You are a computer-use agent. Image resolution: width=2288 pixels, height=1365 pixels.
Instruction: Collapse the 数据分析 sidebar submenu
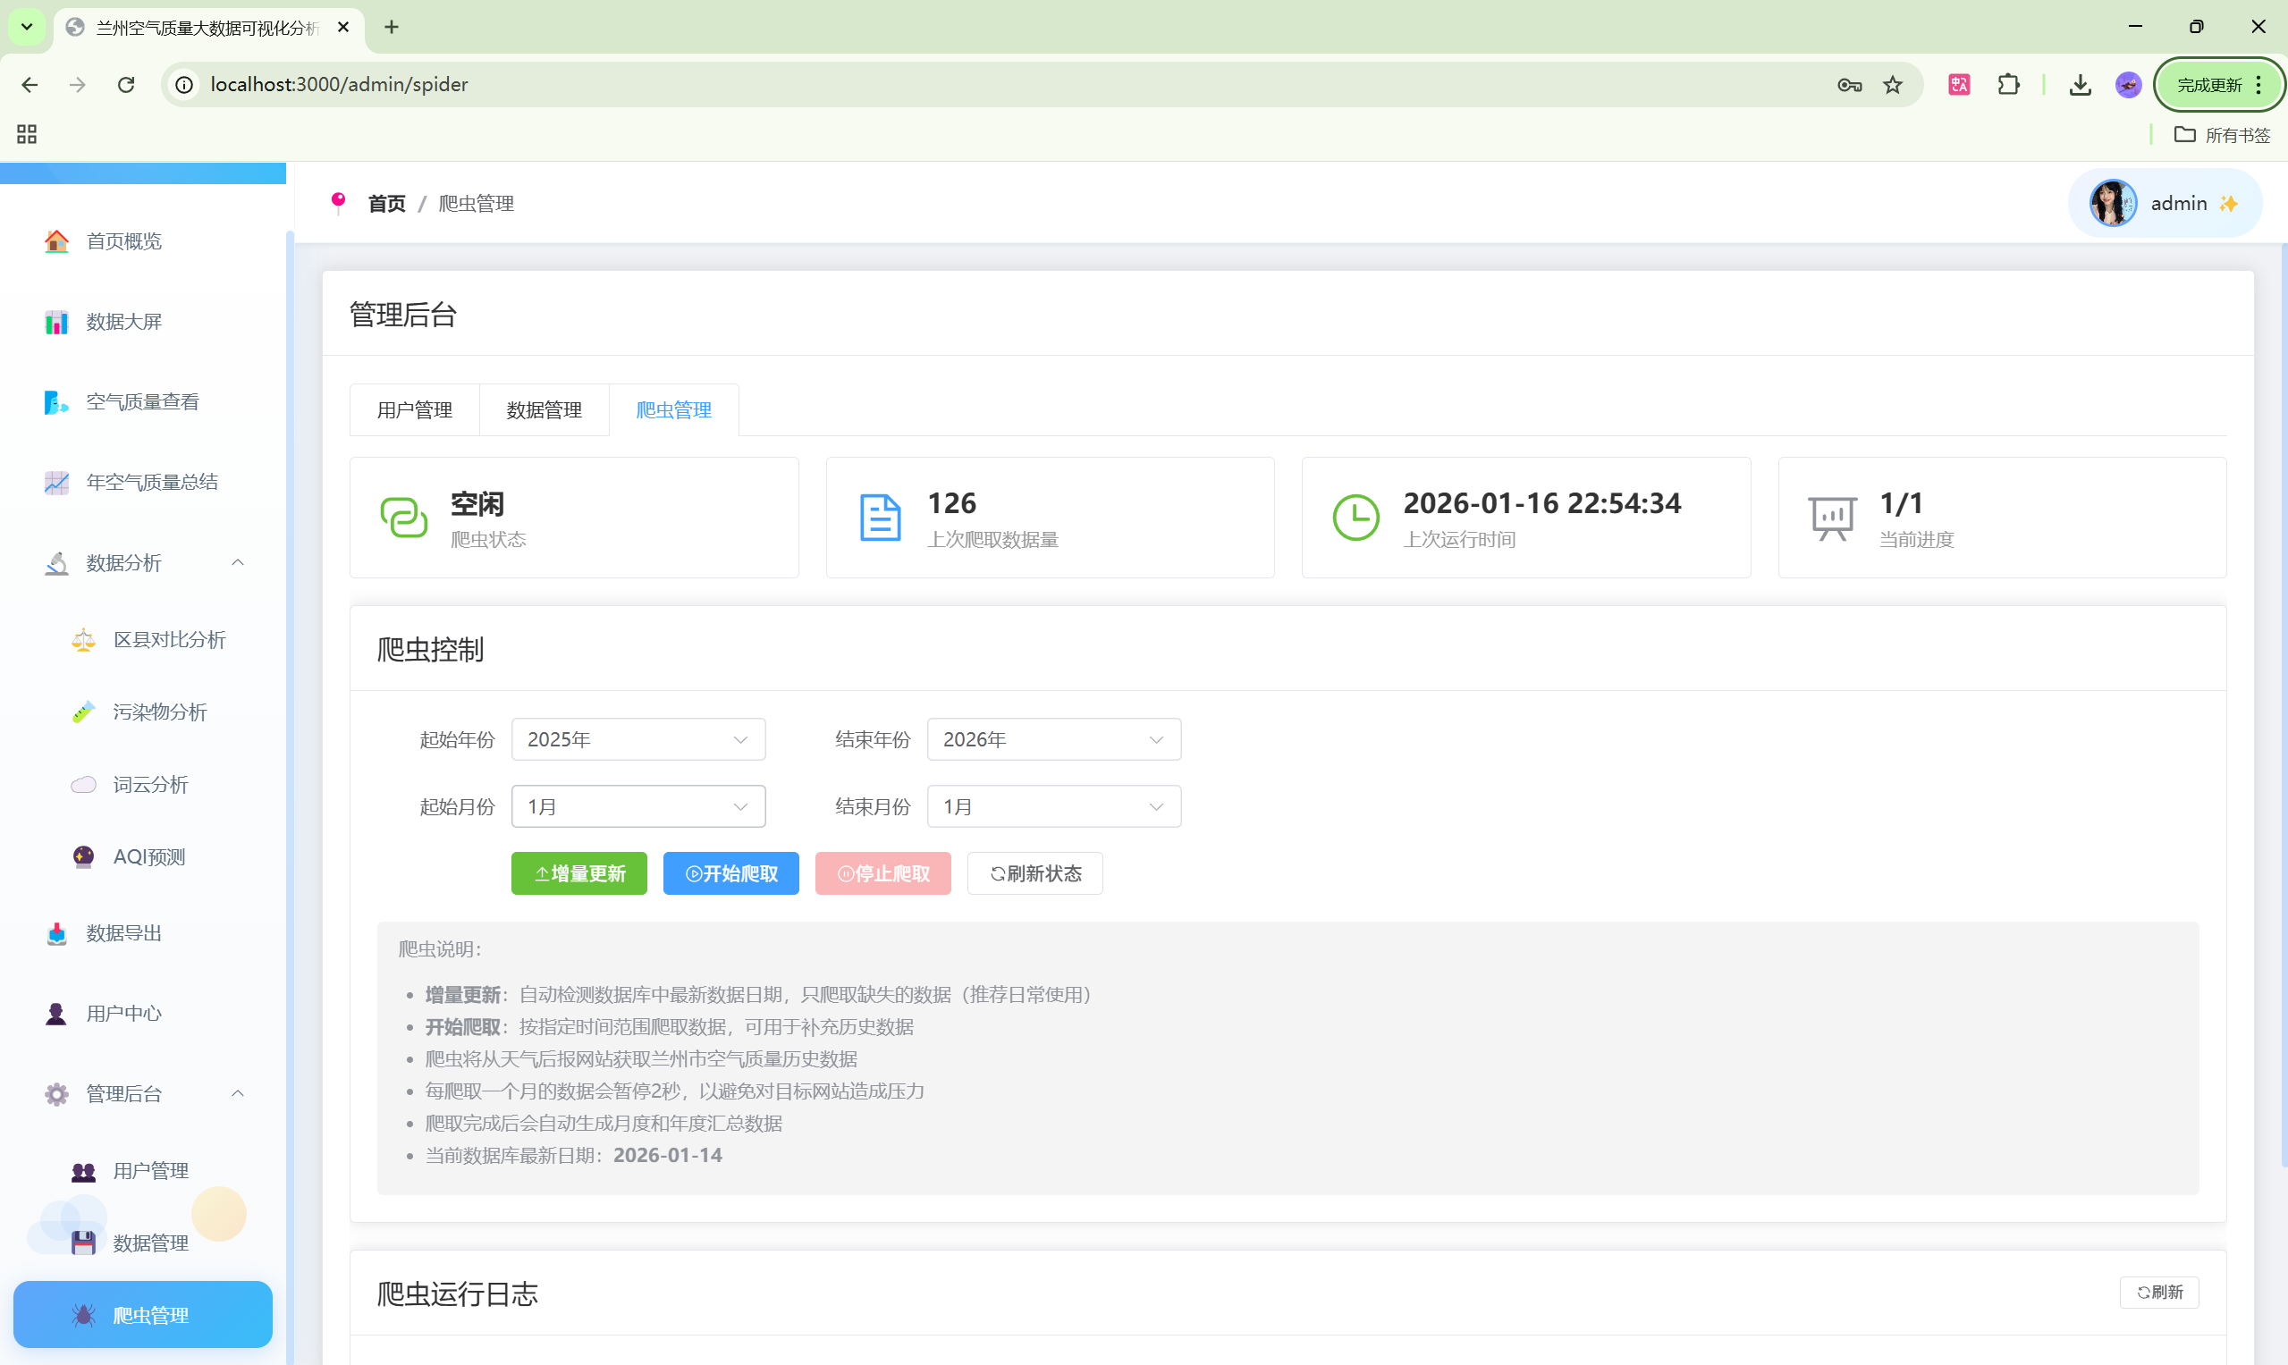(x=237, y=563)
